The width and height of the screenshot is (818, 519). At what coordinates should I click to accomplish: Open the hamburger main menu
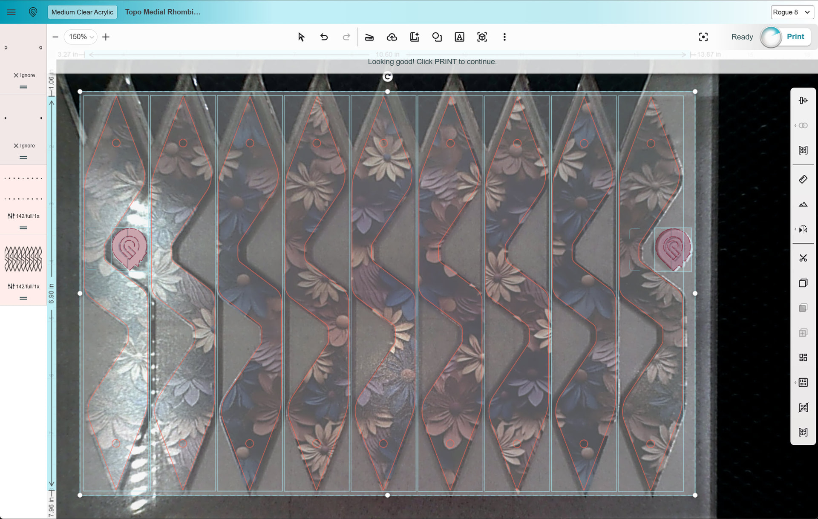pyautogui.click(x=12, y=12)
